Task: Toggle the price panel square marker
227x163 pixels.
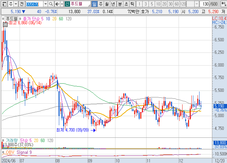Action: (x=3, y=19)
